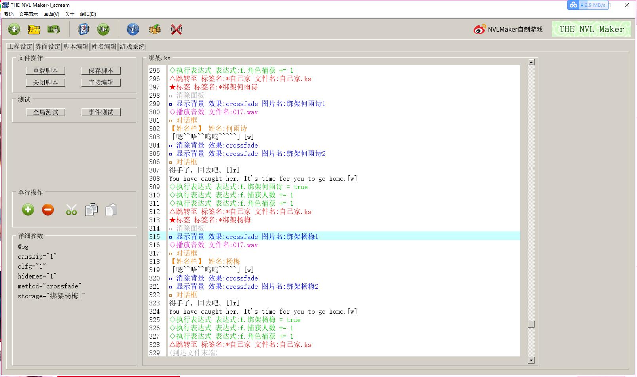Switch to the 界面设定 tab
637x377 pixels.
(48, 47)
